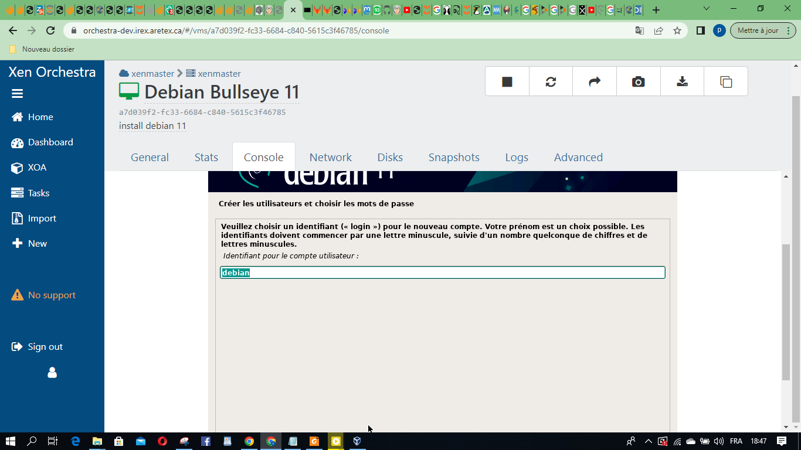Screen dimensions: 801x450
Task: Open the Advanced tab
Action: 578,157
